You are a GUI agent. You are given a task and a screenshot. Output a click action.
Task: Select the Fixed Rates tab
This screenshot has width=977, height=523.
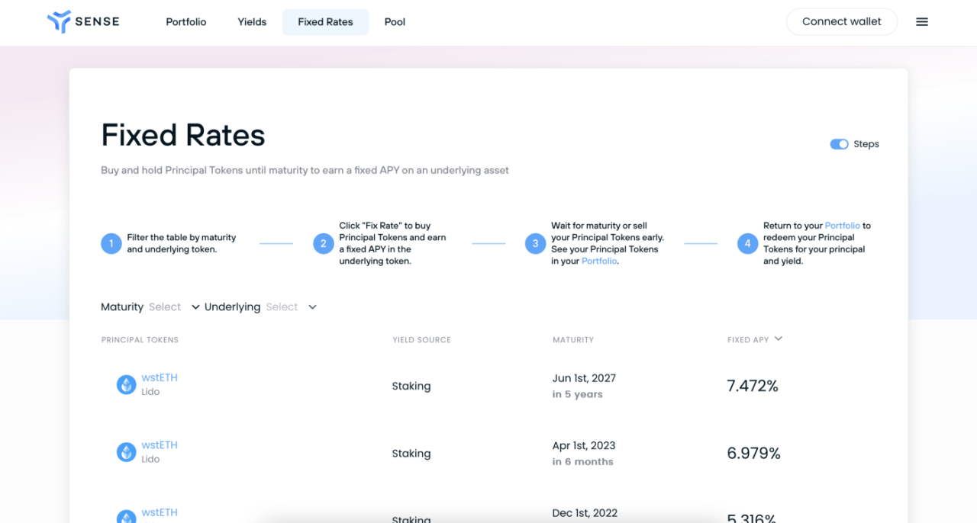point(325,22)
